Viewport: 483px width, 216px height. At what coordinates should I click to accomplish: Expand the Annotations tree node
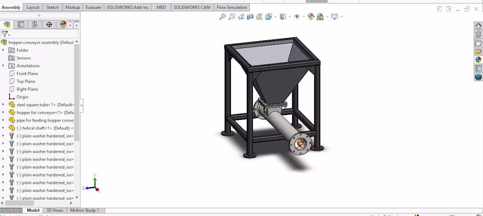pyautogui.click(x=3, y=65)
